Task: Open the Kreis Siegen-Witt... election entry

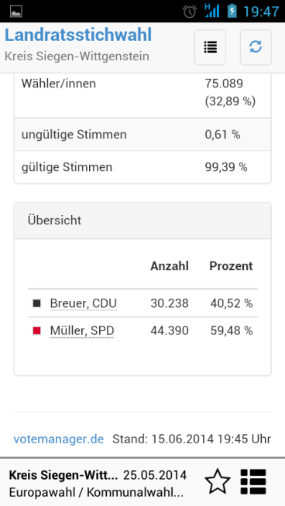Action: (x=64, y=475)
